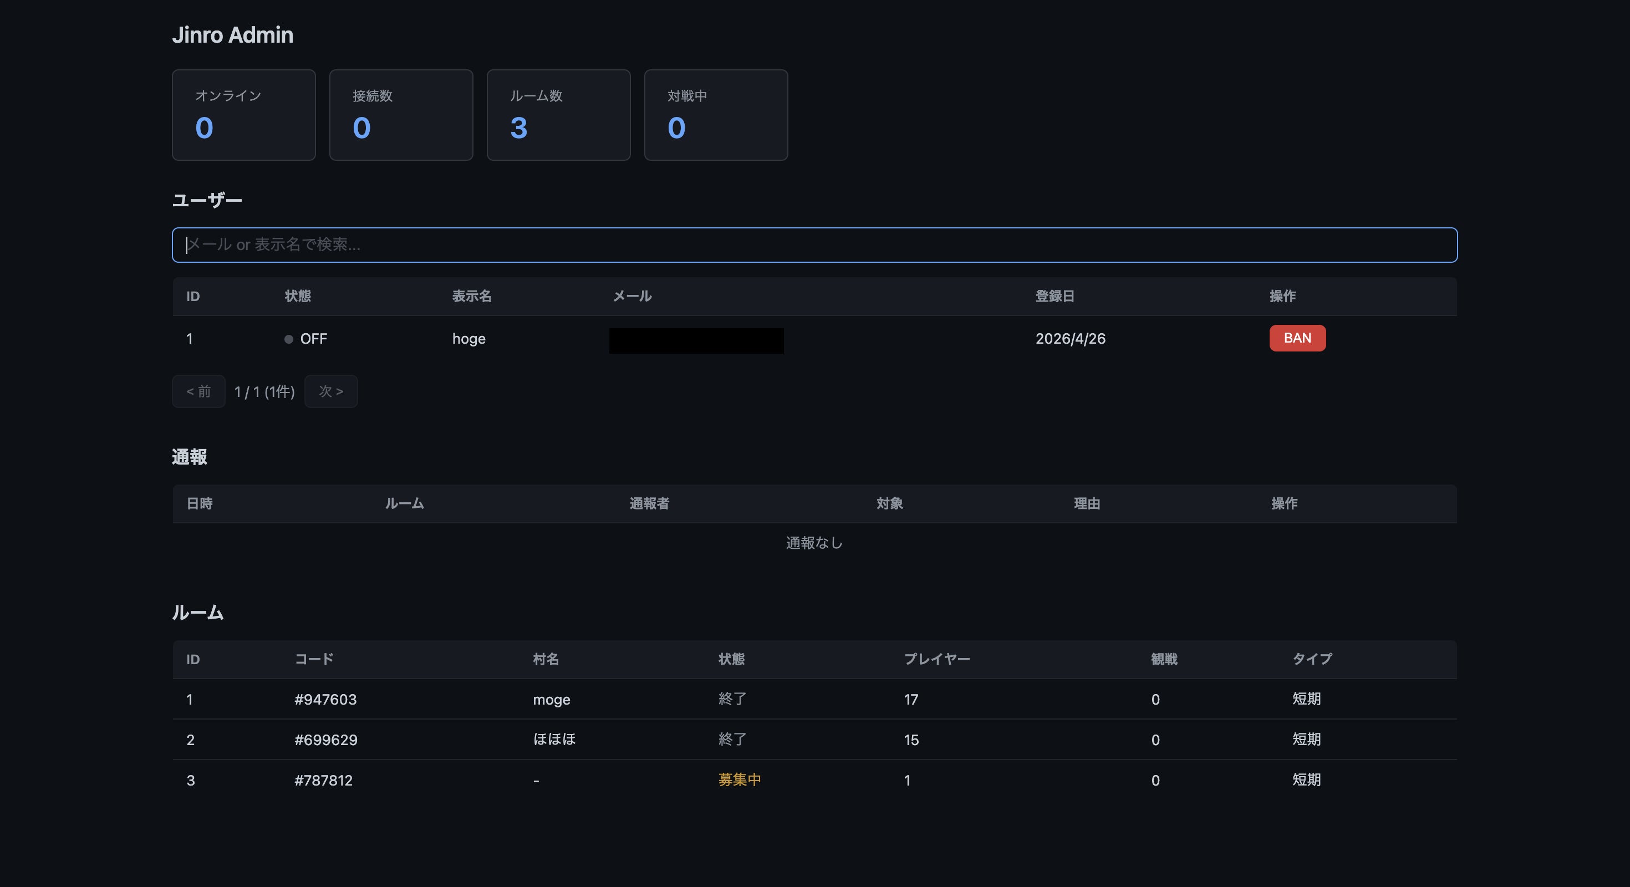Click the red BAN button for hoge
The image size is (1630, 887).
pyautogui.click(x=1297, y=338)
